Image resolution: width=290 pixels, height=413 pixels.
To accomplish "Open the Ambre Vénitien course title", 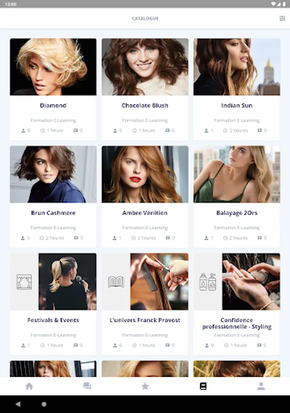I will click(x=145, y=213).
